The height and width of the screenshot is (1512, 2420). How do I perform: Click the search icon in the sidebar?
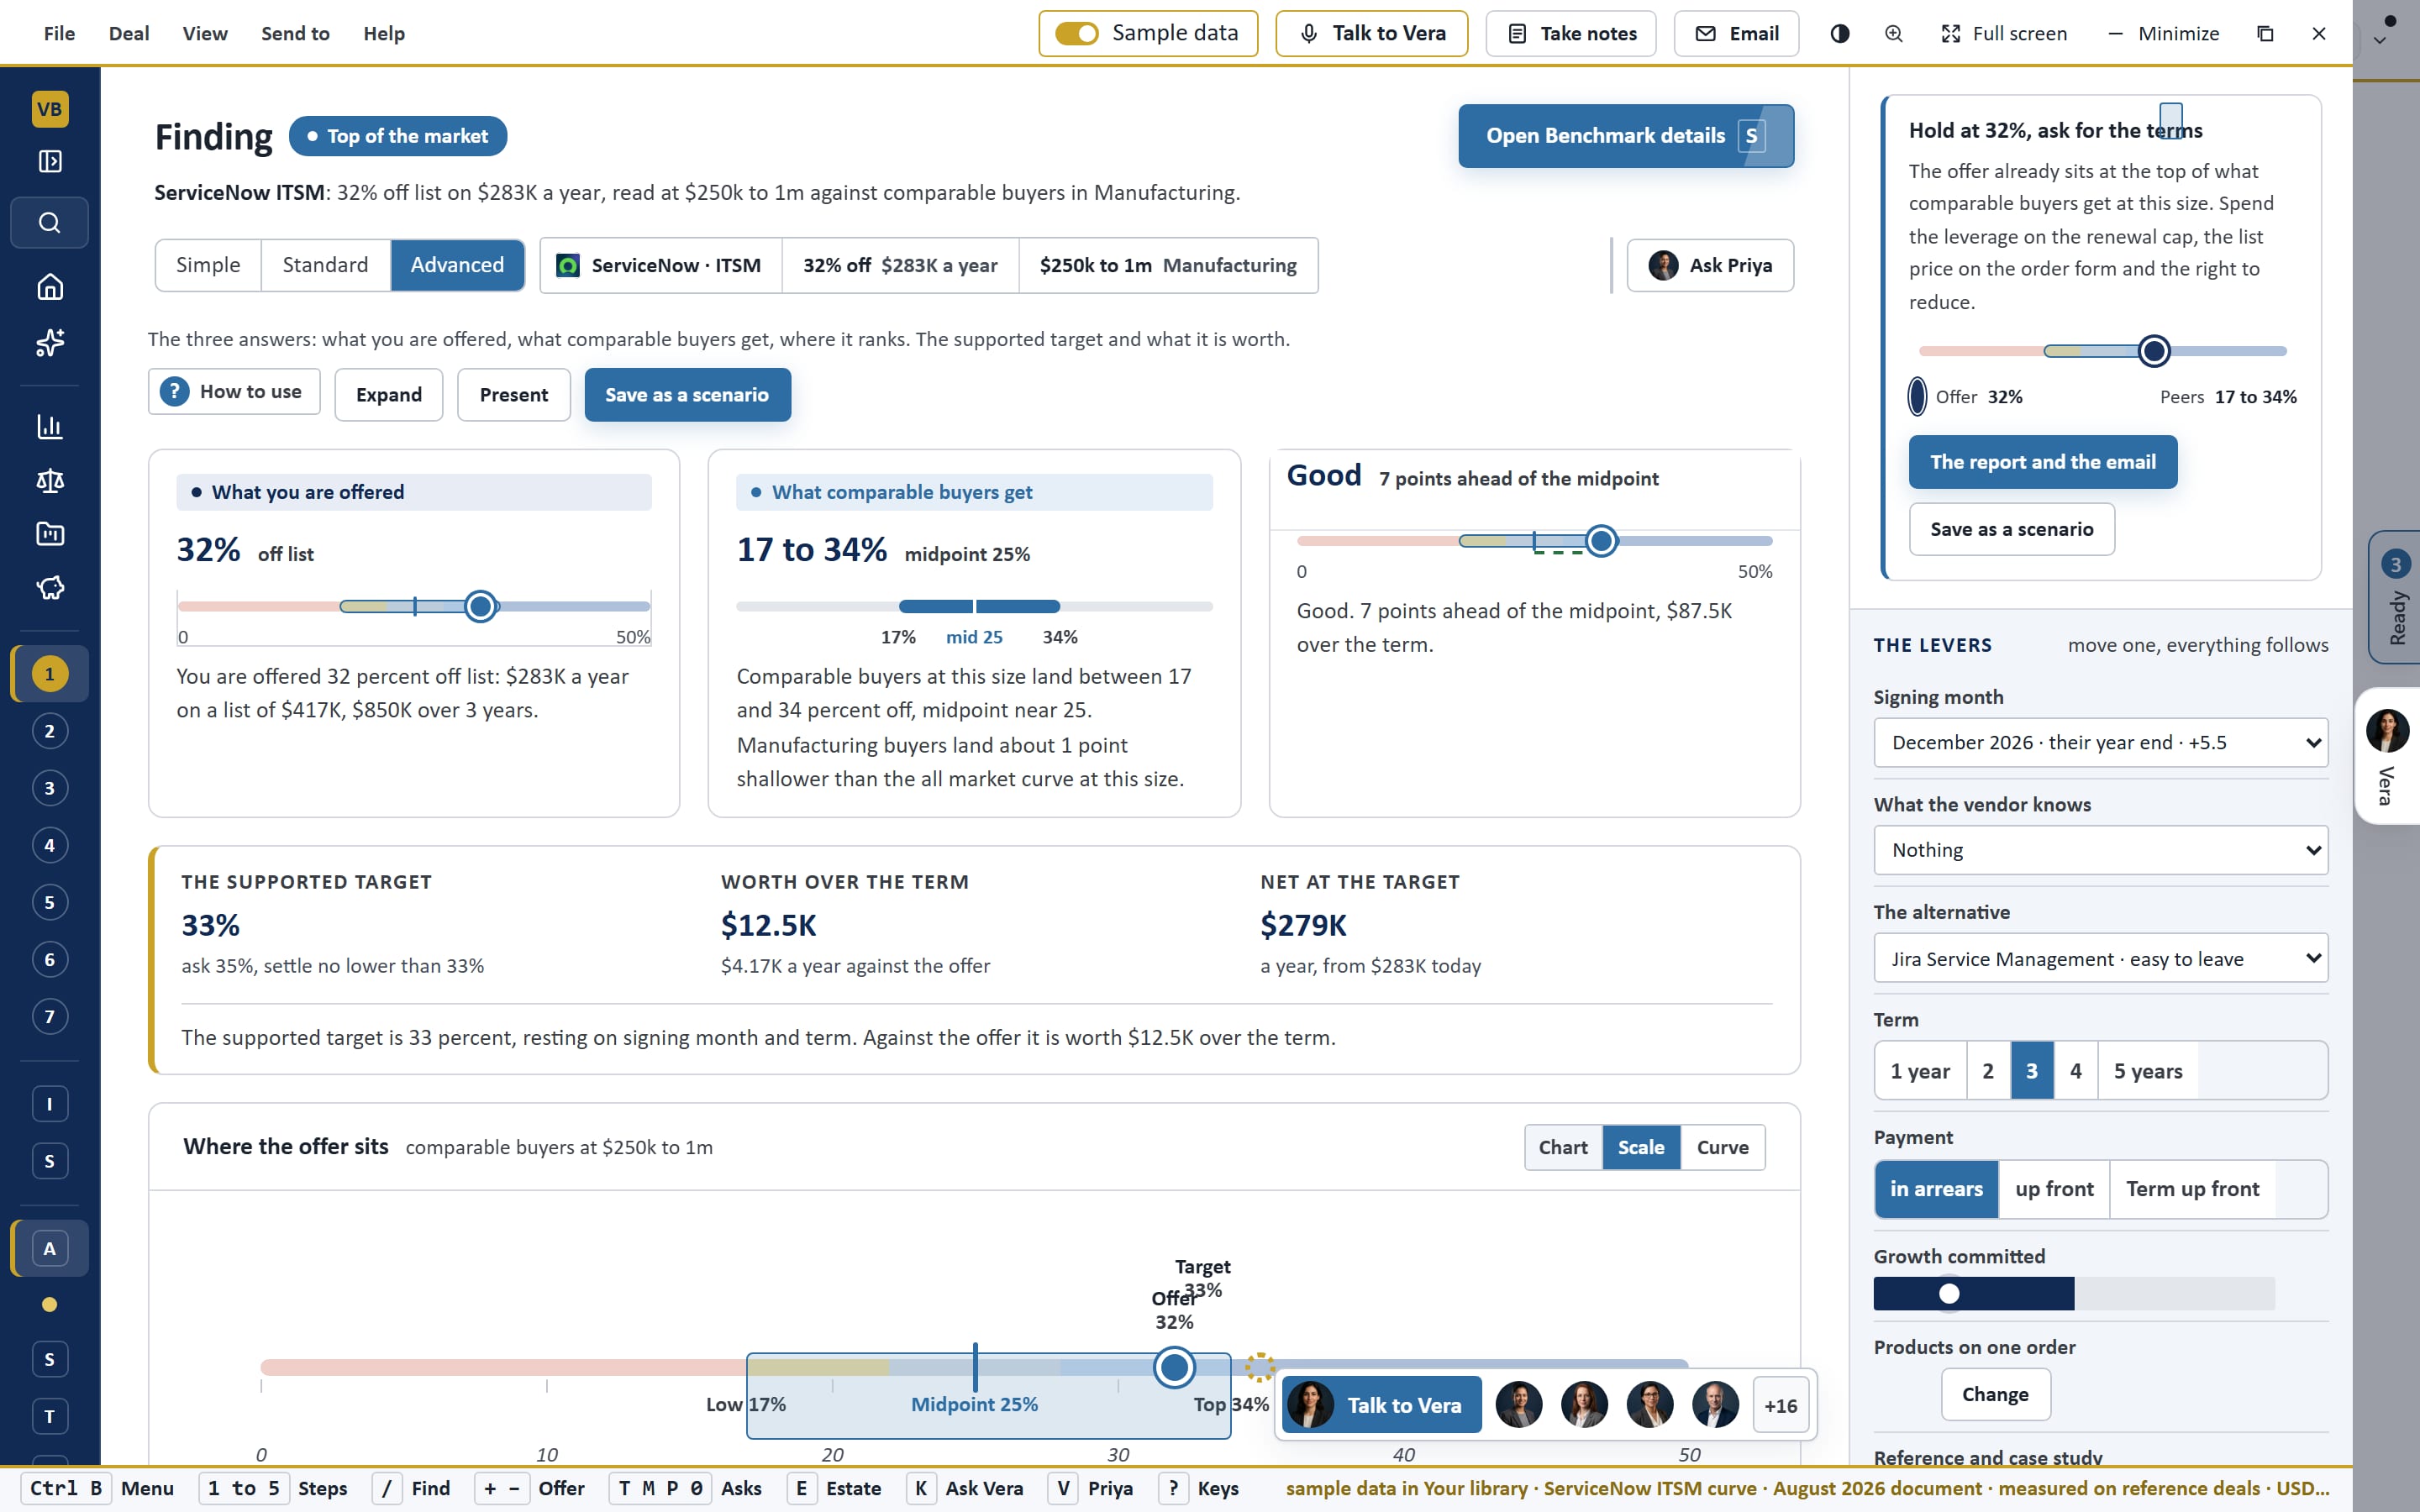[x=49, y=222]
